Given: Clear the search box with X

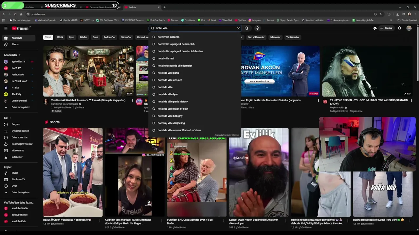Looking at the screenshot, I should [238, 28].
